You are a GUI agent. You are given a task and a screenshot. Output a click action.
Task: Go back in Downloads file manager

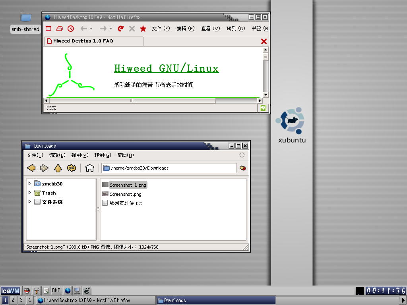[x=31, y=168]
